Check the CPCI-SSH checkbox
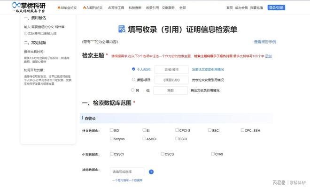 242,130
